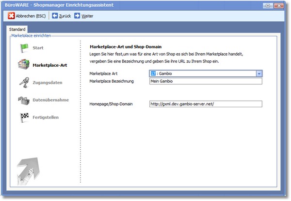Jump to the Datenübernahme step label

pyautogui.click(x=50, y=100)
